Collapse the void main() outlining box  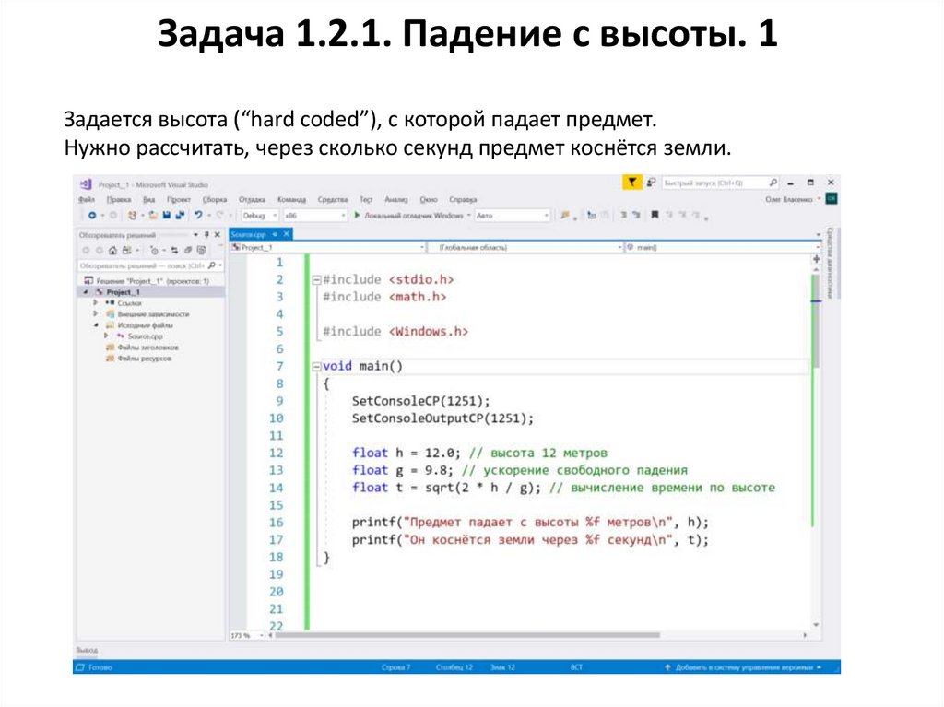(316, 366)
